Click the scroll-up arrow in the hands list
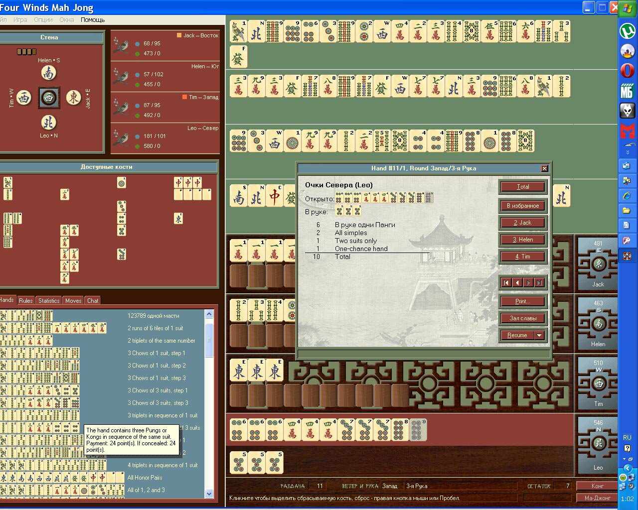This screenshot has height=510, width=638. coord(209,314)
